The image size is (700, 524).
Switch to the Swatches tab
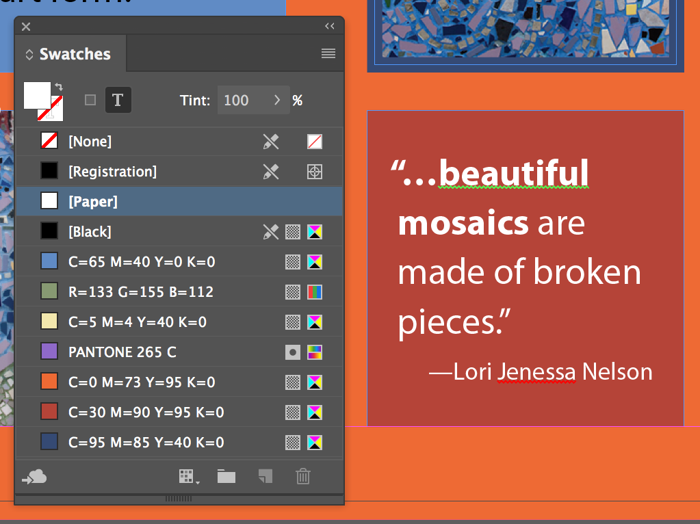point(75,54)
